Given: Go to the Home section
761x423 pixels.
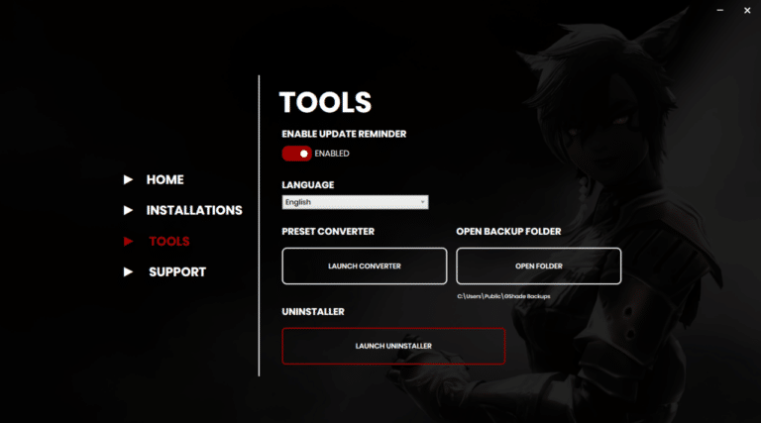Looking at the screenshot, I should tap(164, 179).
